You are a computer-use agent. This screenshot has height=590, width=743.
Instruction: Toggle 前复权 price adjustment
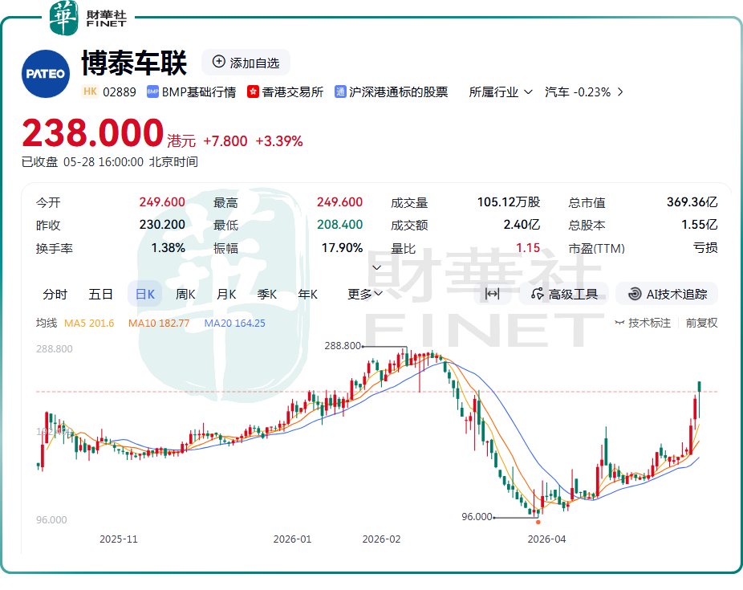pos(701,323)
